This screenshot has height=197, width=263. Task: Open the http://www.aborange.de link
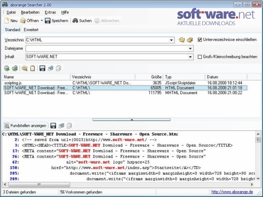point(232,192)
